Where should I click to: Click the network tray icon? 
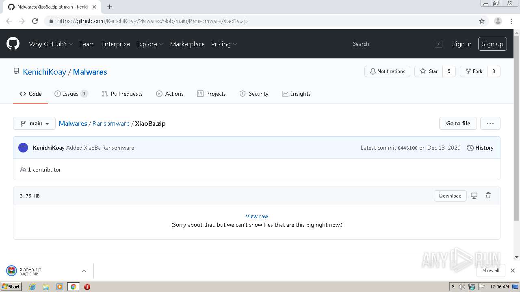tap(472, 287)
